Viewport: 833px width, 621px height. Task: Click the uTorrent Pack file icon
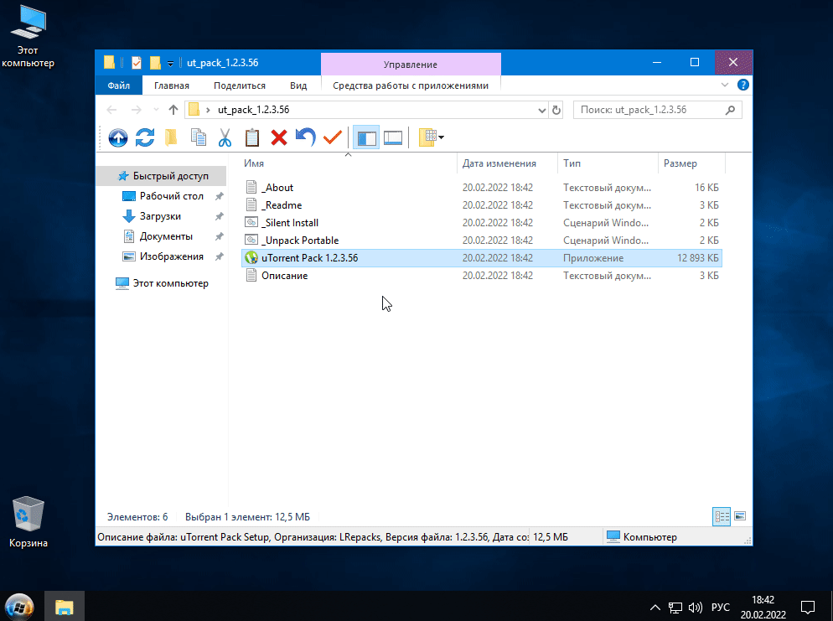[251, 257]
